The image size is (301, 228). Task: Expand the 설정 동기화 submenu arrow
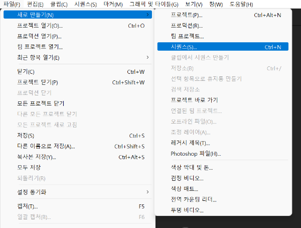[147, 192]
